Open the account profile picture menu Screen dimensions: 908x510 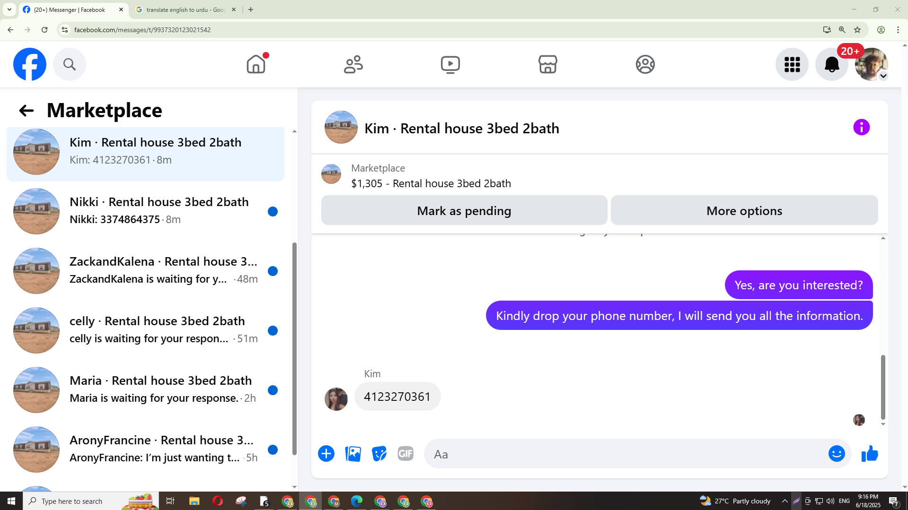coord(872,64)
